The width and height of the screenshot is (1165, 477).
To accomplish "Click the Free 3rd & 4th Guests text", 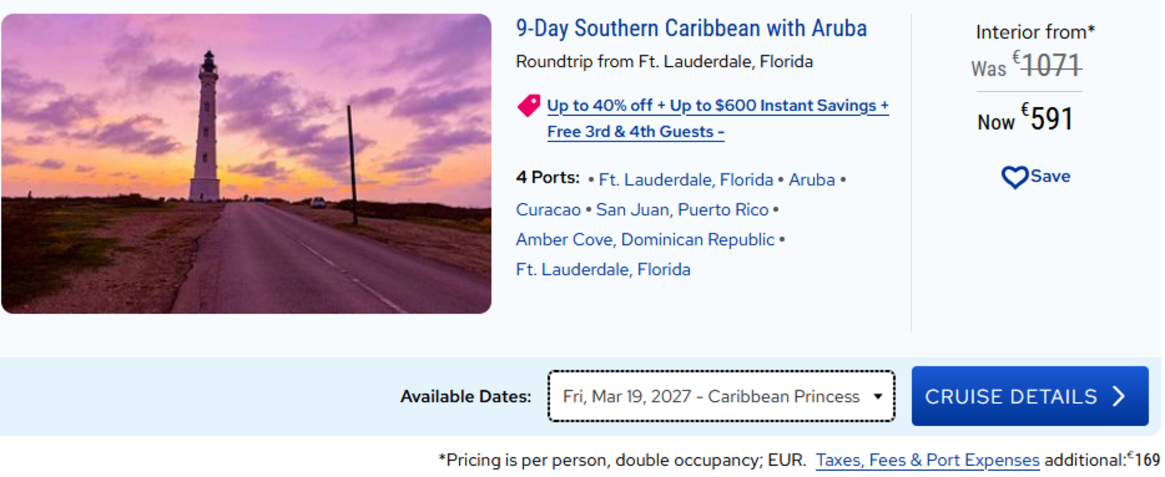I will [635, 132].
